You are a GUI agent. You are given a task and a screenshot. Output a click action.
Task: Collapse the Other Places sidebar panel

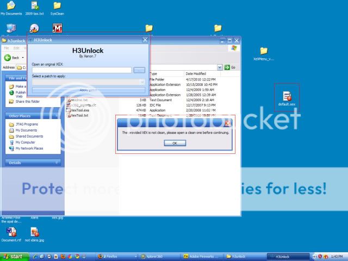(56, 115)
